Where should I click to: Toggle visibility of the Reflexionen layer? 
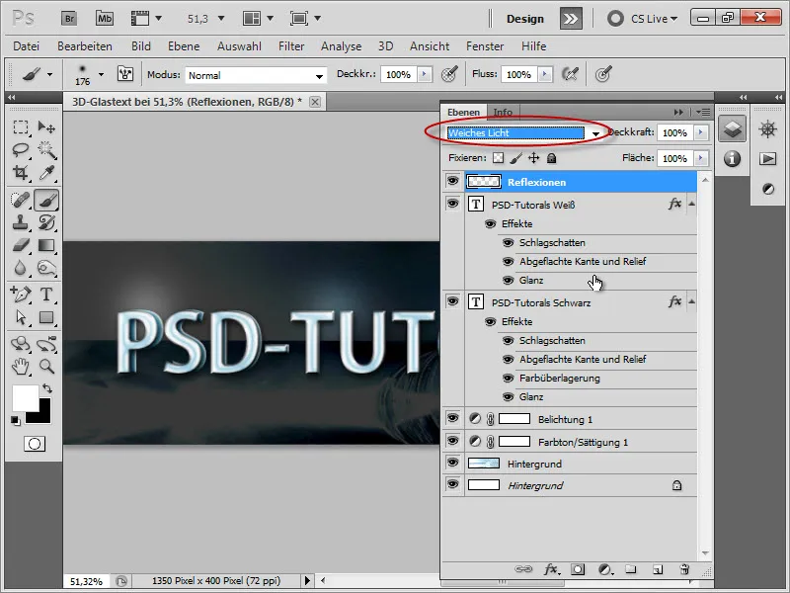453,181
